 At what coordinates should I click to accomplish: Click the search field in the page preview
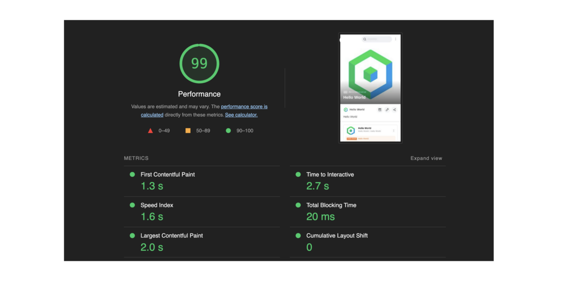pos(377,39)
